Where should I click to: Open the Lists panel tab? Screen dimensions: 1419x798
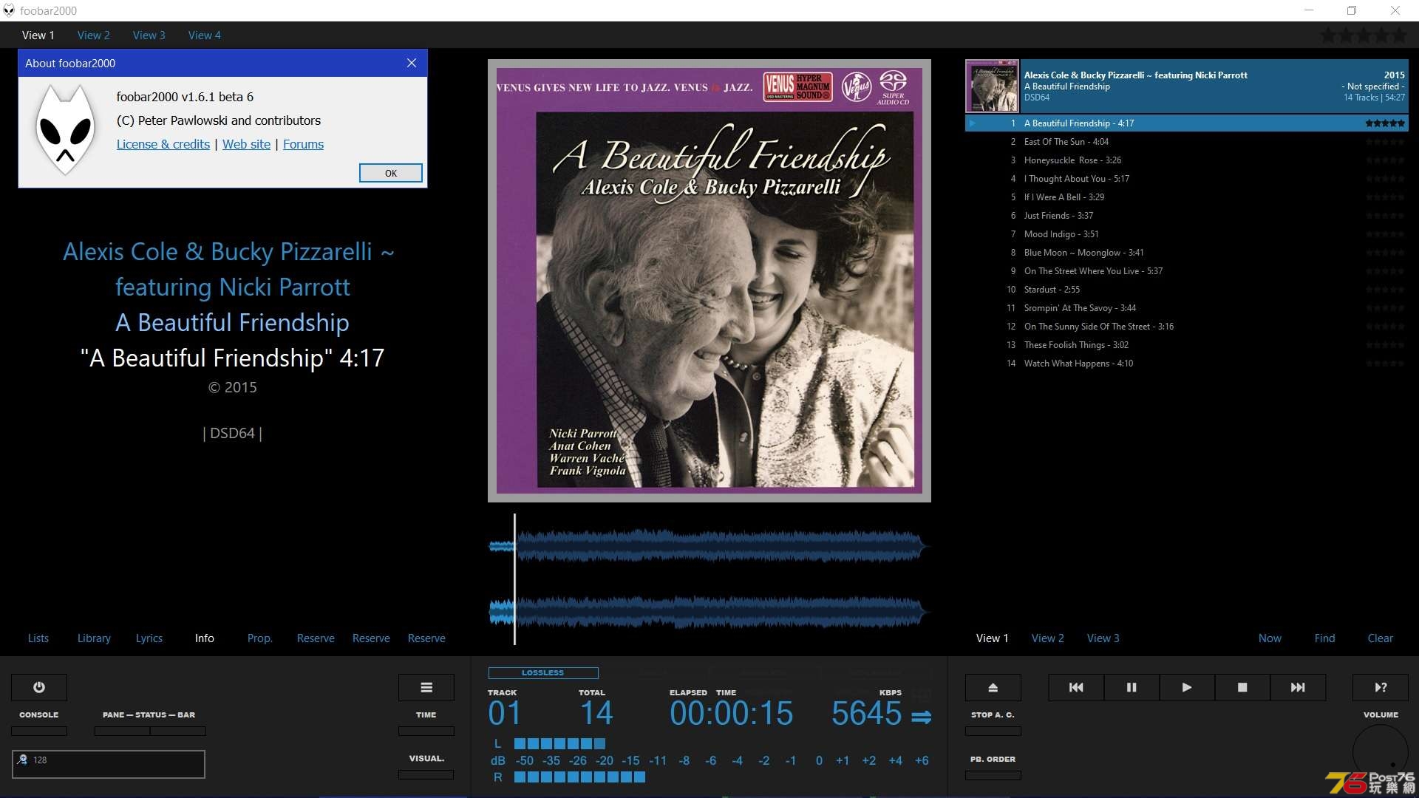[x=37, y=638]
